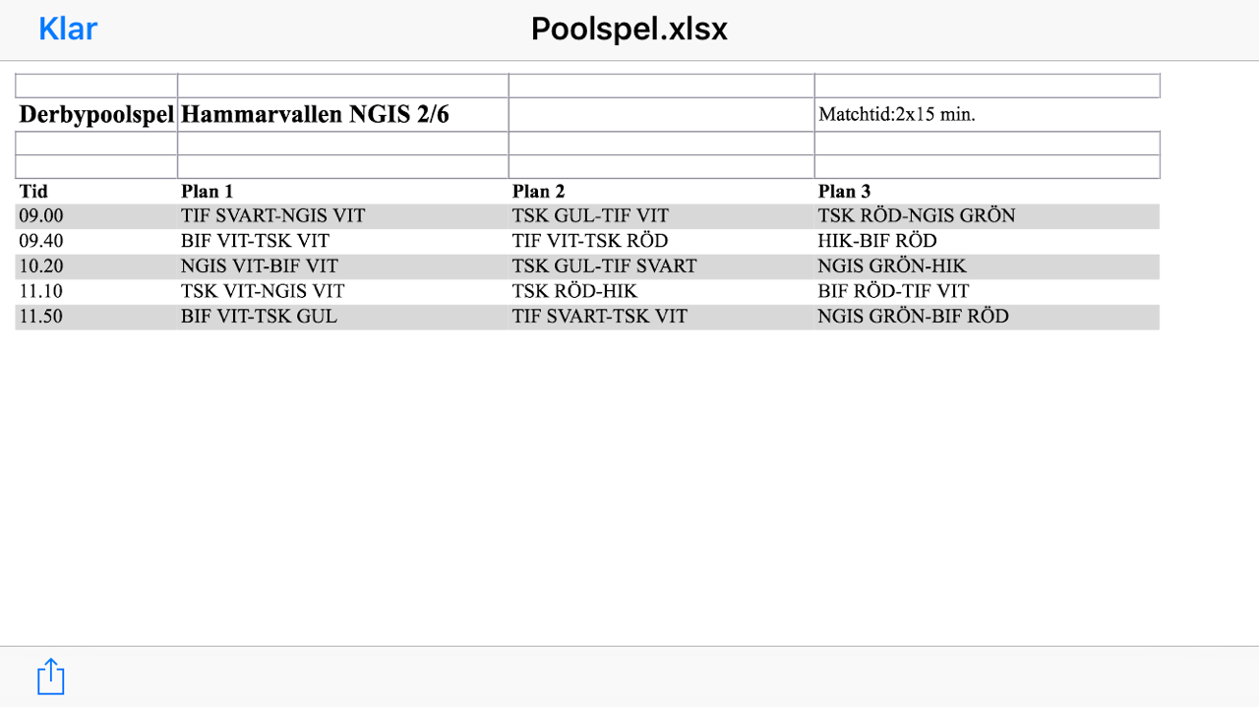The height and width of the screenshot is (707, 1259).
Task: Select the Derbypoolspel heading cell
Action: [96, 114]
